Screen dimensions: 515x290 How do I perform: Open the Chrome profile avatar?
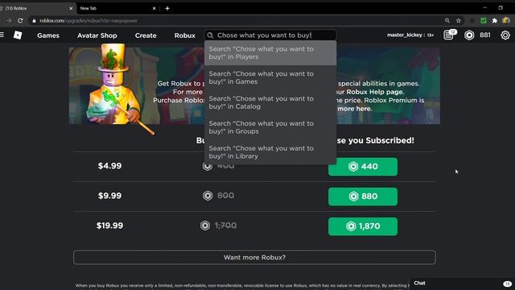(506, 20)
